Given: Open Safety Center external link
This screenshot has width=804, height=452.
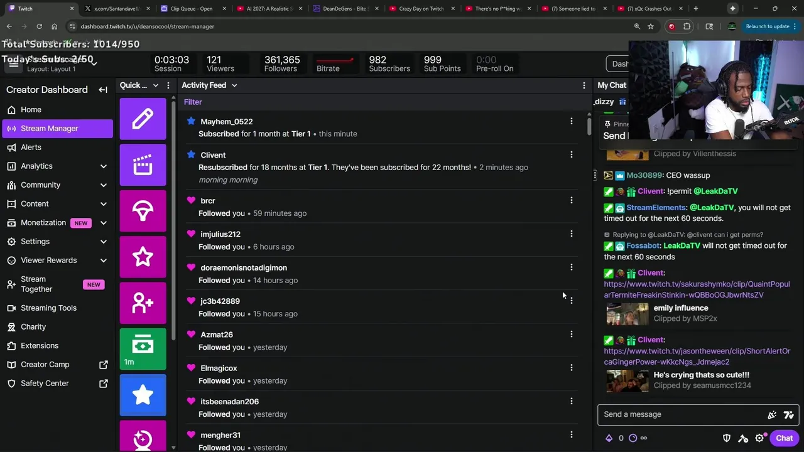Looking at the screenshot, I should (x=57, y=383).
